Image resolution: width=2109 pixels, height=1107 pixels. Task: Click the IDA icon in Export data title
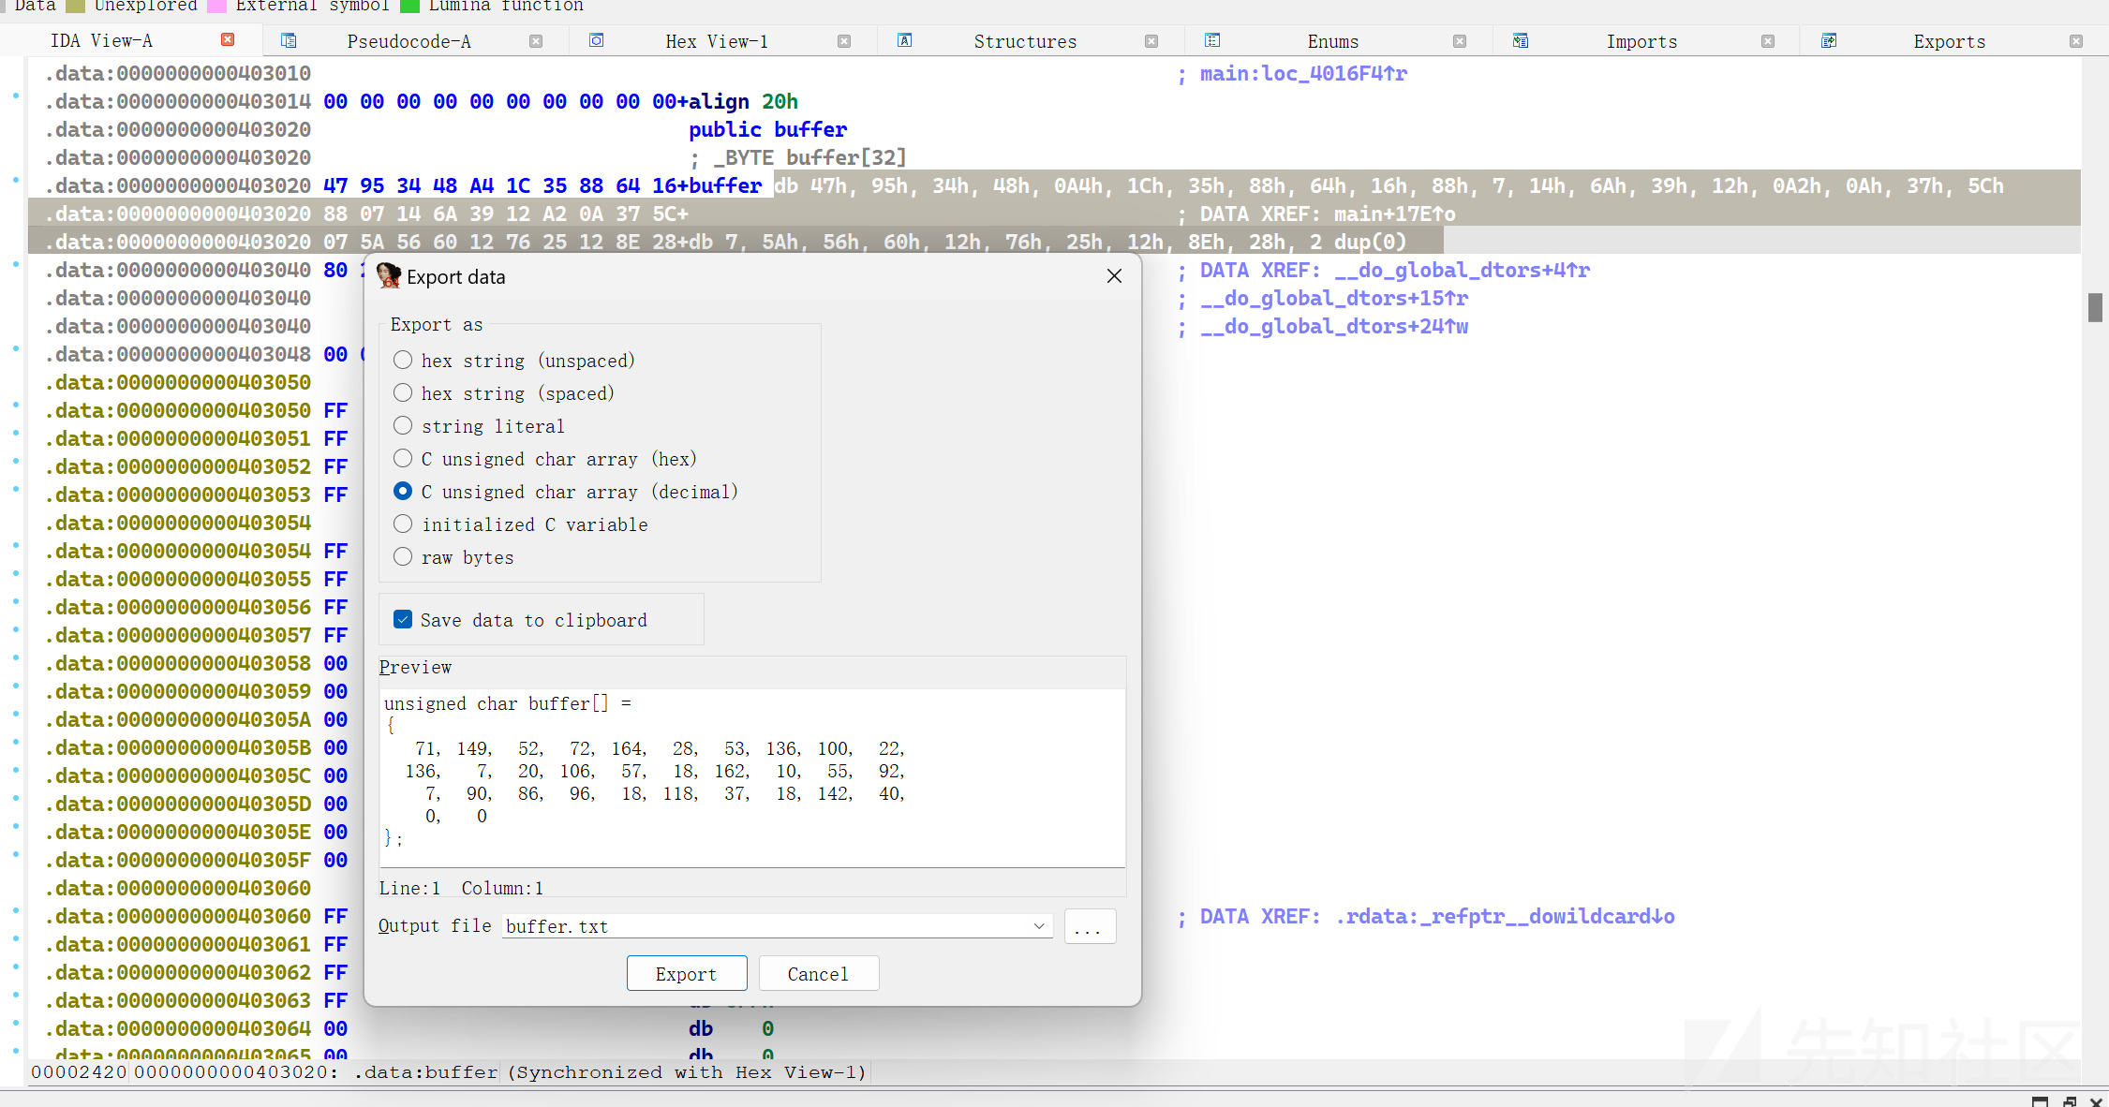coord(388,275)
